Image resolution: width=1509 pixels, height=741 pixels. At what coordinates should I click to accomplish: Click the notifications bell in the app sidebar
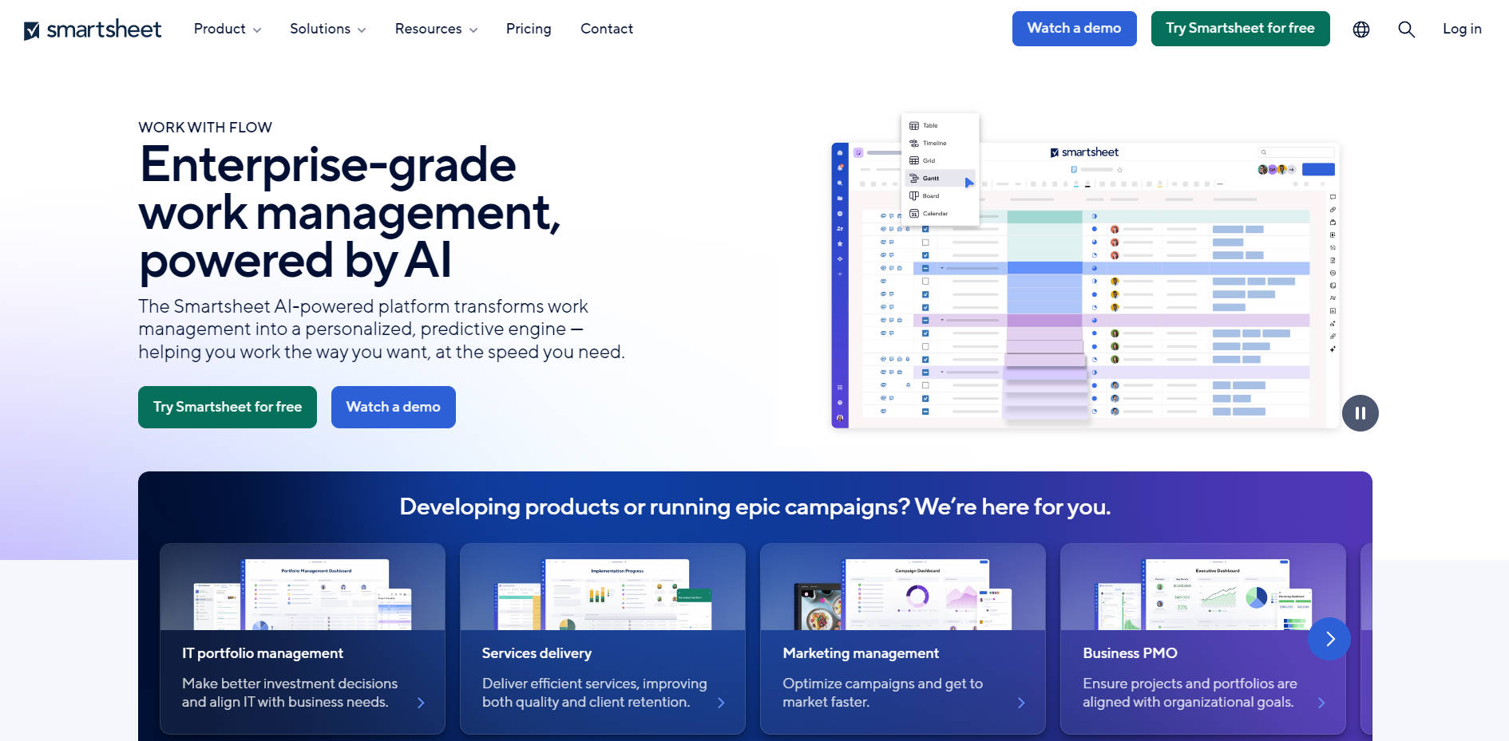click(x=841, y=168)
